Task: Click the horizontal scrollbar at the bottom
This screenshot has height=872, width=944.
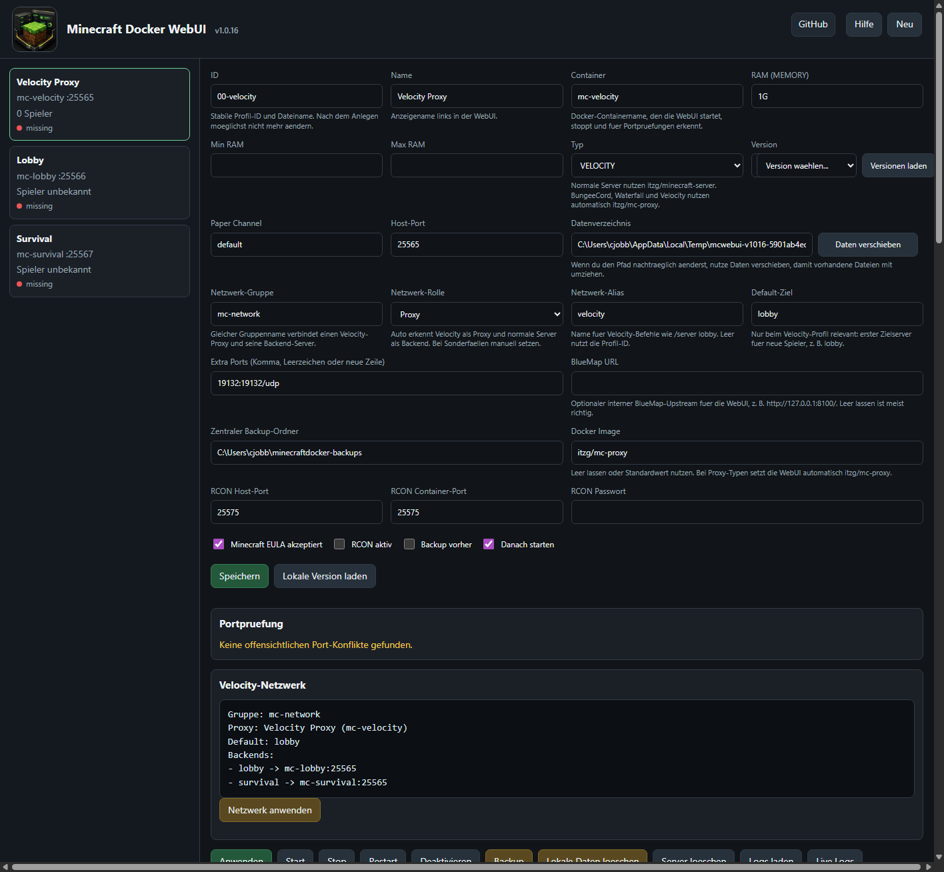Action: tap(467, 867)
